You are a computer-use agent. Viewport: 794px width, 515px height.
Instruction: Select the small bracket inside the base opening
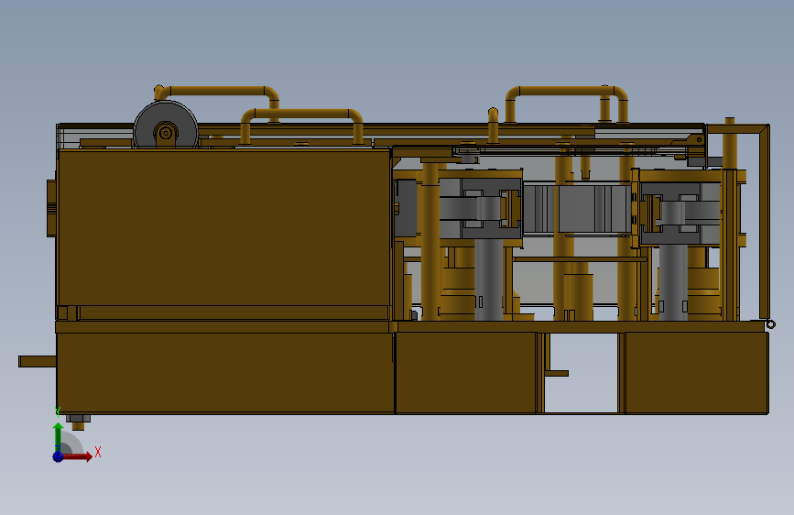pyautogui.click(x=556, y=373)
